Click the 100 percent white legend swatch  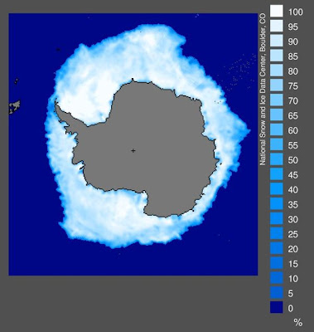pos(277,11)
